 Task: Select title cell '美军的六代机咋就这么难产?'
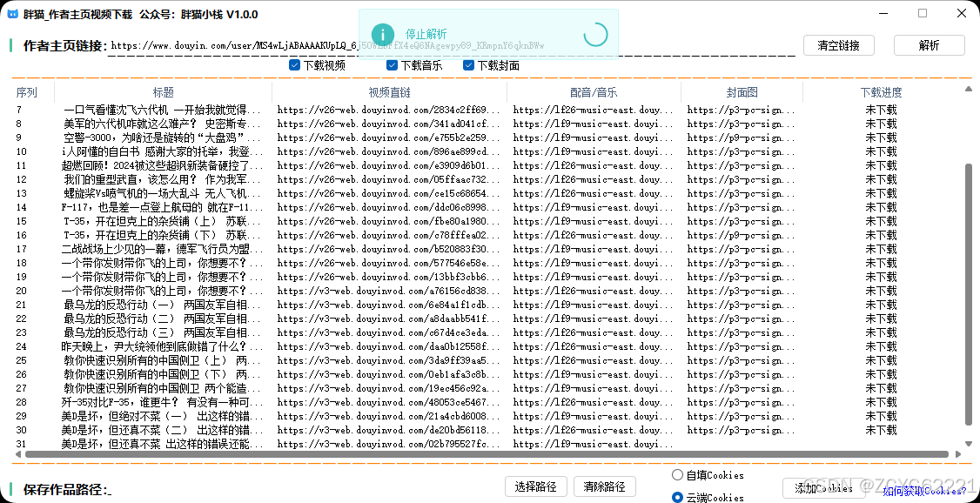click(163, 124)
